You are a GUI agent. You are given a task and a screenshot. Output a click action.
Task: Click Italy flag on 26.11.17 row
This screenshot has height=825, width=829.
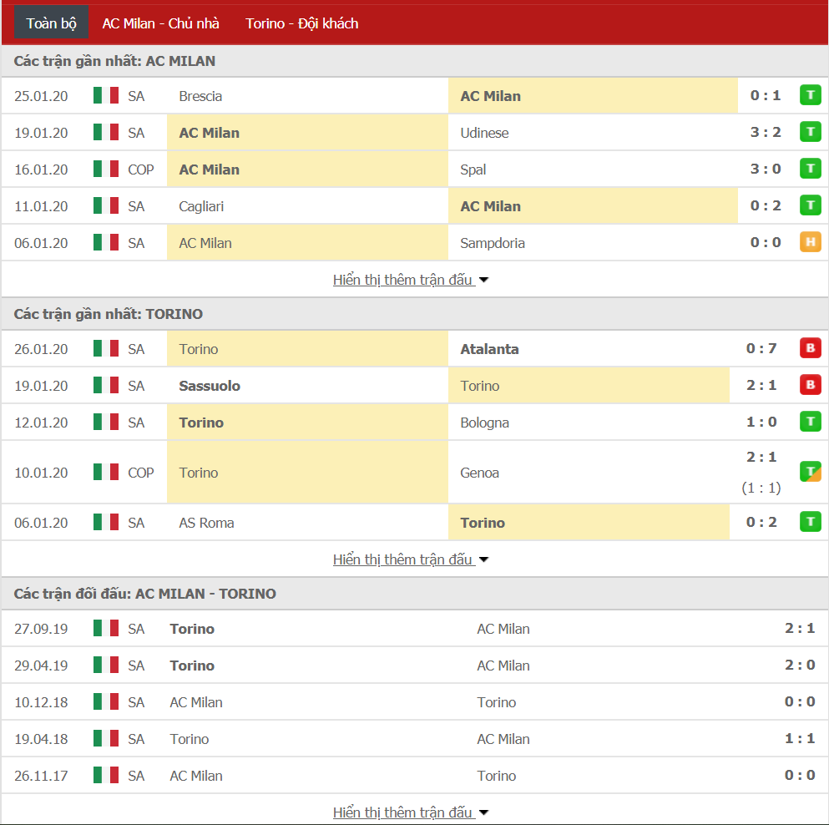[106, 775]
